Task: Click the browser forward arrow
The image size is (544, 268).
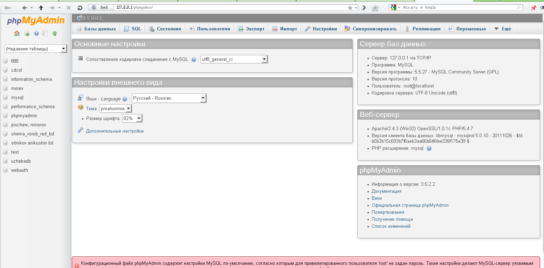Action: tap(52, 8)
